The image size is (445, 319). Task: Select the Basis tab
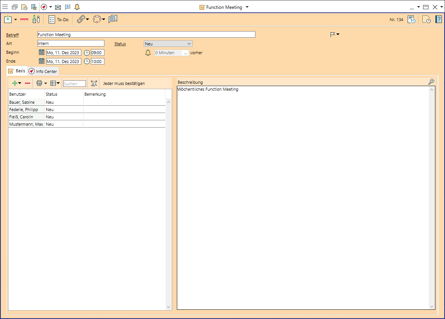[17, 71]
